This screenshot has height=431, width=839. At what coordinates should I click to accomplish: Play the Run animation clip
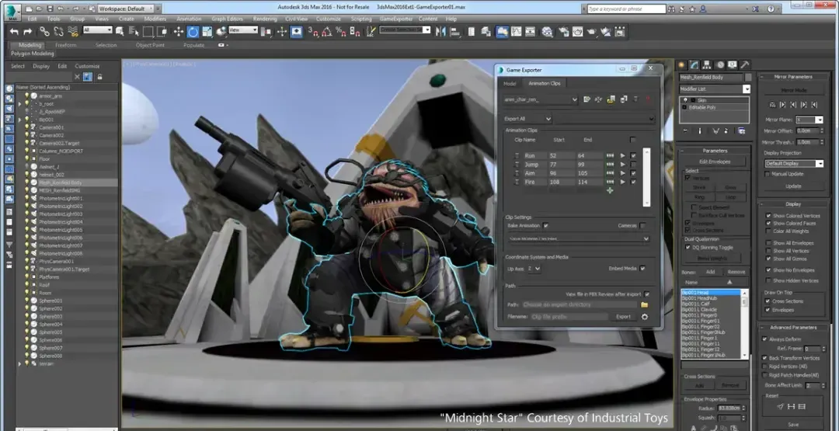pyautogui.click(x=622, y=155)
